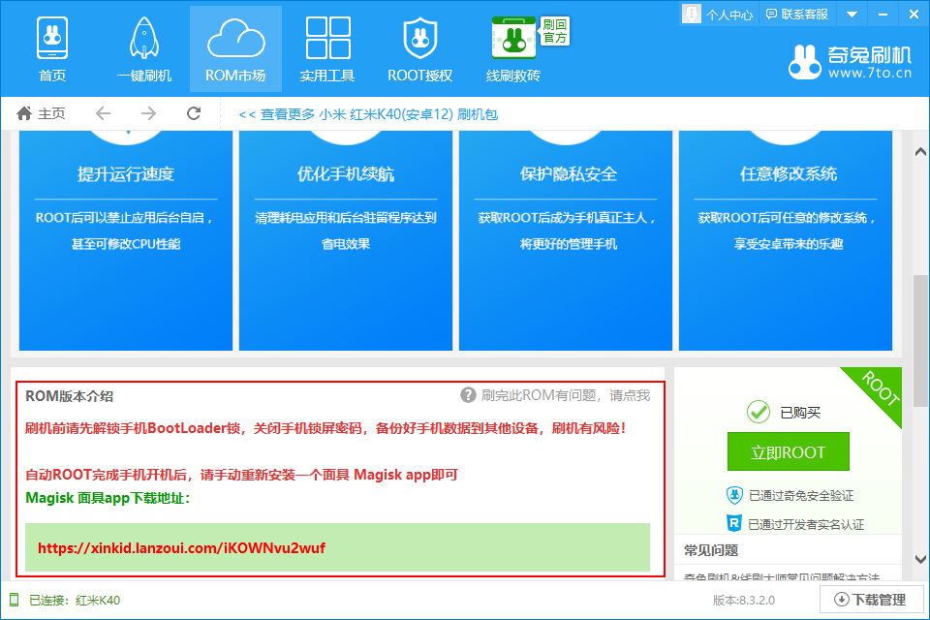Click the 奇兔刷机 rabbit logo

coord(805,62)
